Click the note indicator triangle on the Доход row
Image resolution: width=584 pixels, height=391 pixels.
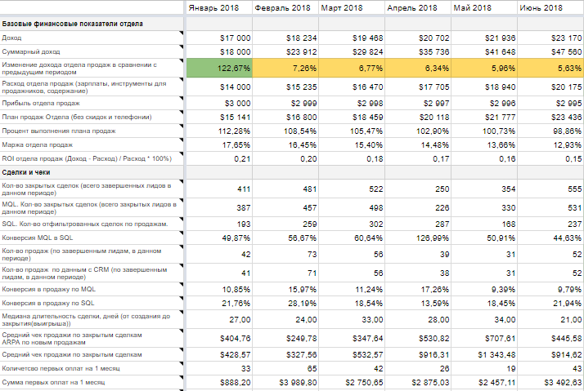(x=182, y=34)
